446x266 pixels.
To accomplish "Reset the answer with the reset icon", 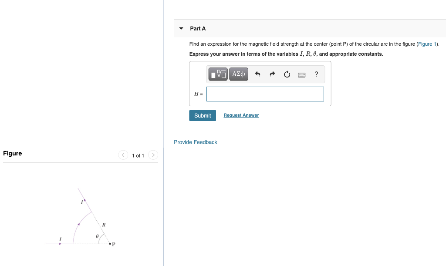I will tap(287, 74).
